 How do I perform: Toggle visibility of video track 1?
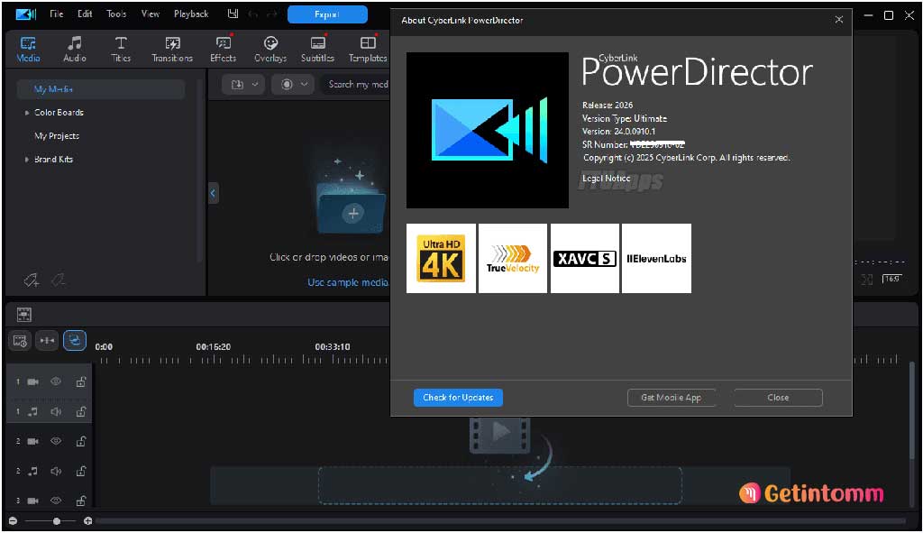56,381
